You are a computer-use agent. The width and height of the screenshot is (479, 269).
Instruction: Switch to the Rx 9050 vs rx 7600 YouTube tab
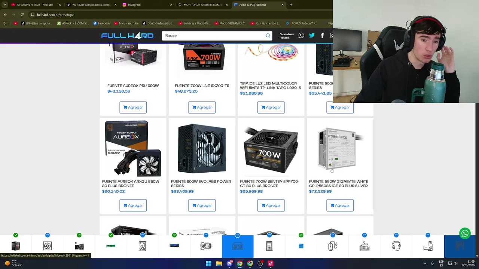(35, 5)
